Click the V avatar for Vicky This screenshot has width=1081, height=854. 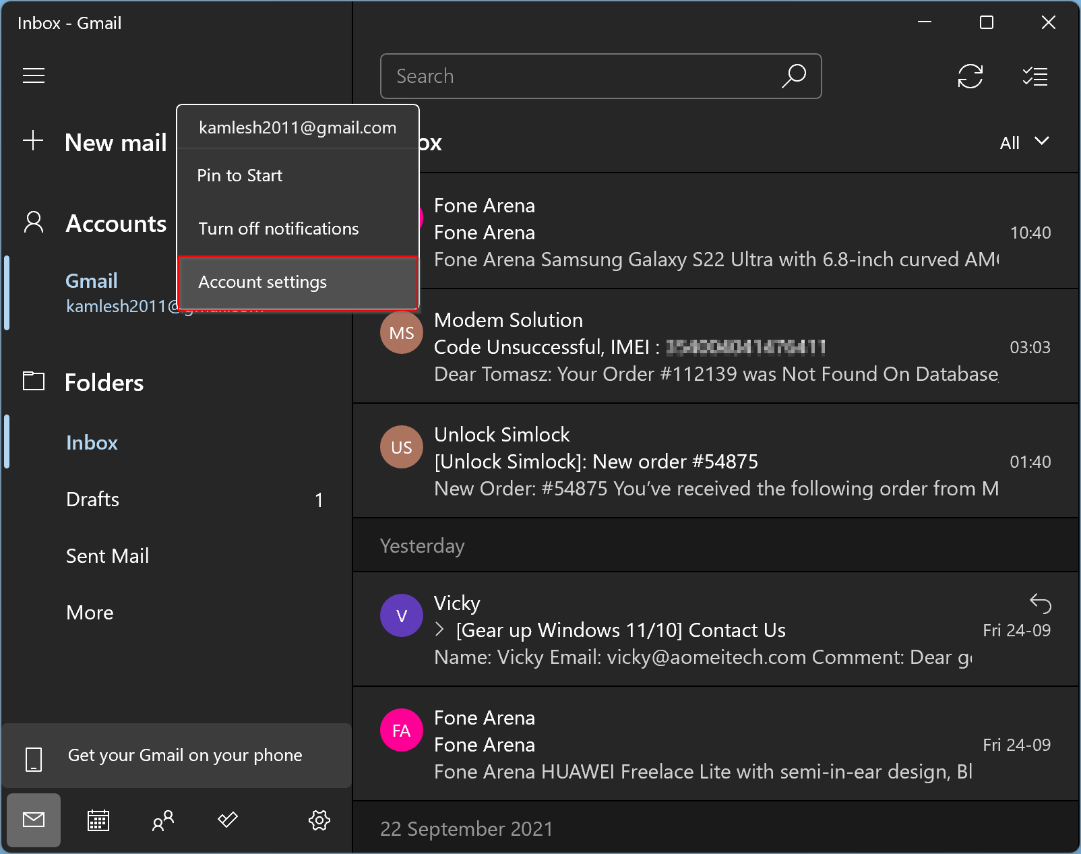pos(402,616)
